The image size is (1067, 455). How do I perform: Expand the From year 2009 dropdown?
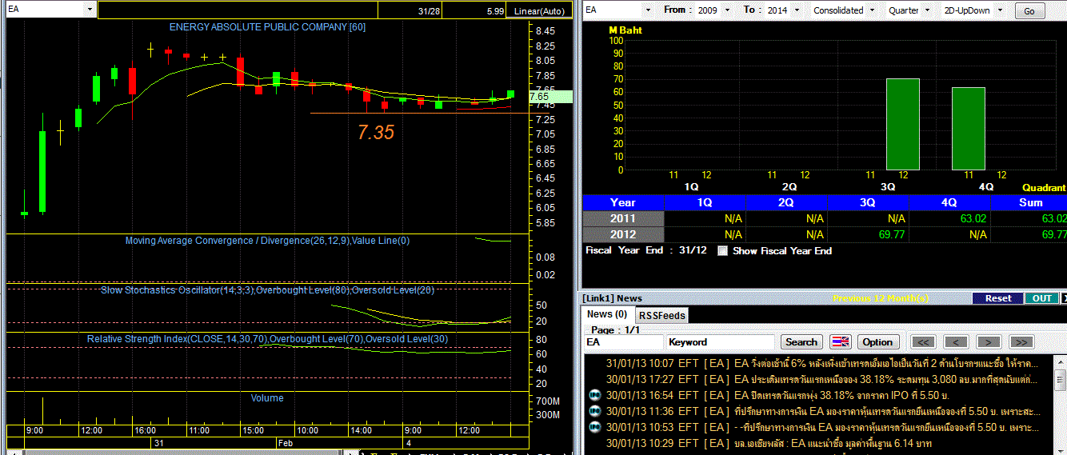coord(729,10)
